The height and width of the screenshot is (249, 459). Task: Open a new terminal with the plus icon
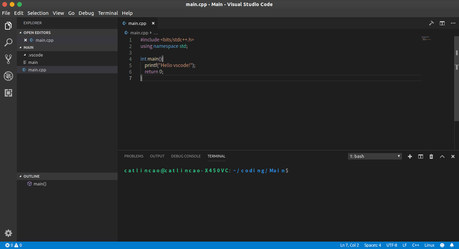click(x=410, y=156)
